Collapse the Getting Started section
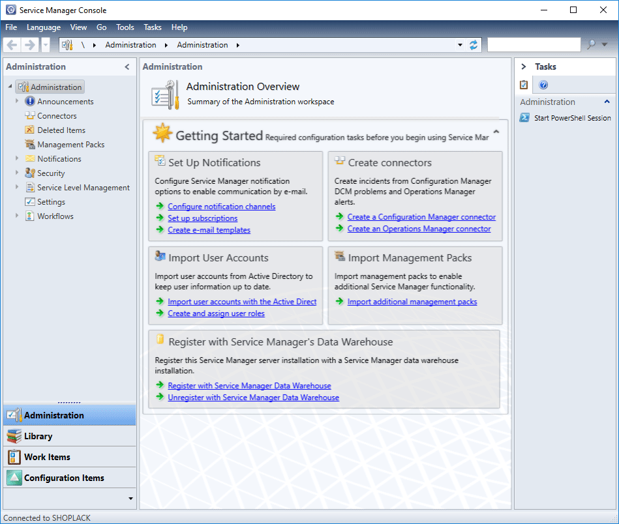619x524 pixels. (496, 132)
